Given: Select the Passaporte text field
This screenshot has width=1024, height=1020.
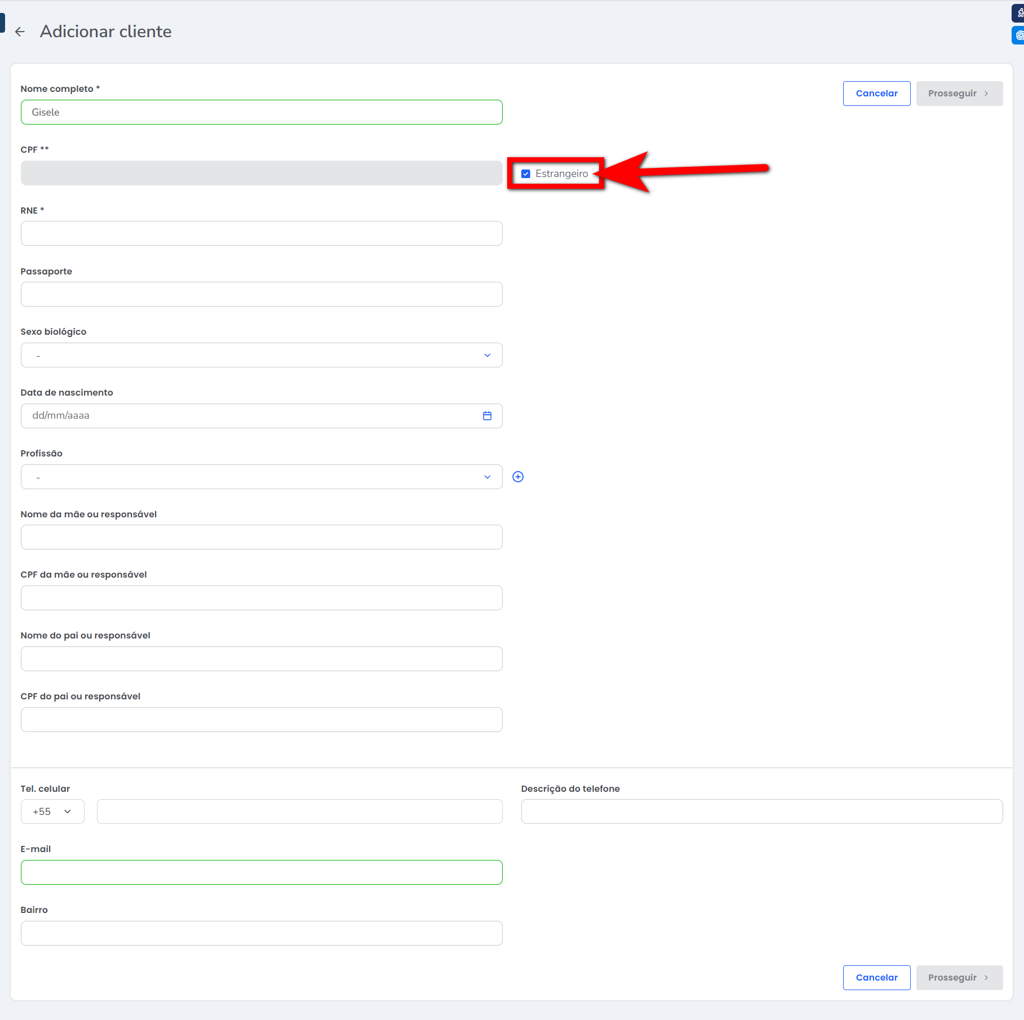Looking at the screenshot, I should [x=261, y=294].
